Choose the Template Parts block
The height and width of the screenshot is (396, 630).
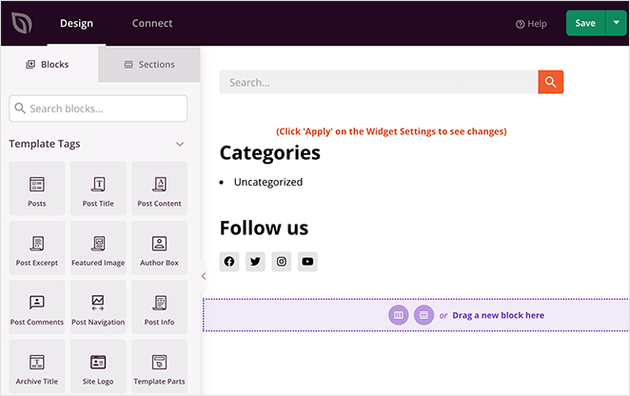point(160,366)
